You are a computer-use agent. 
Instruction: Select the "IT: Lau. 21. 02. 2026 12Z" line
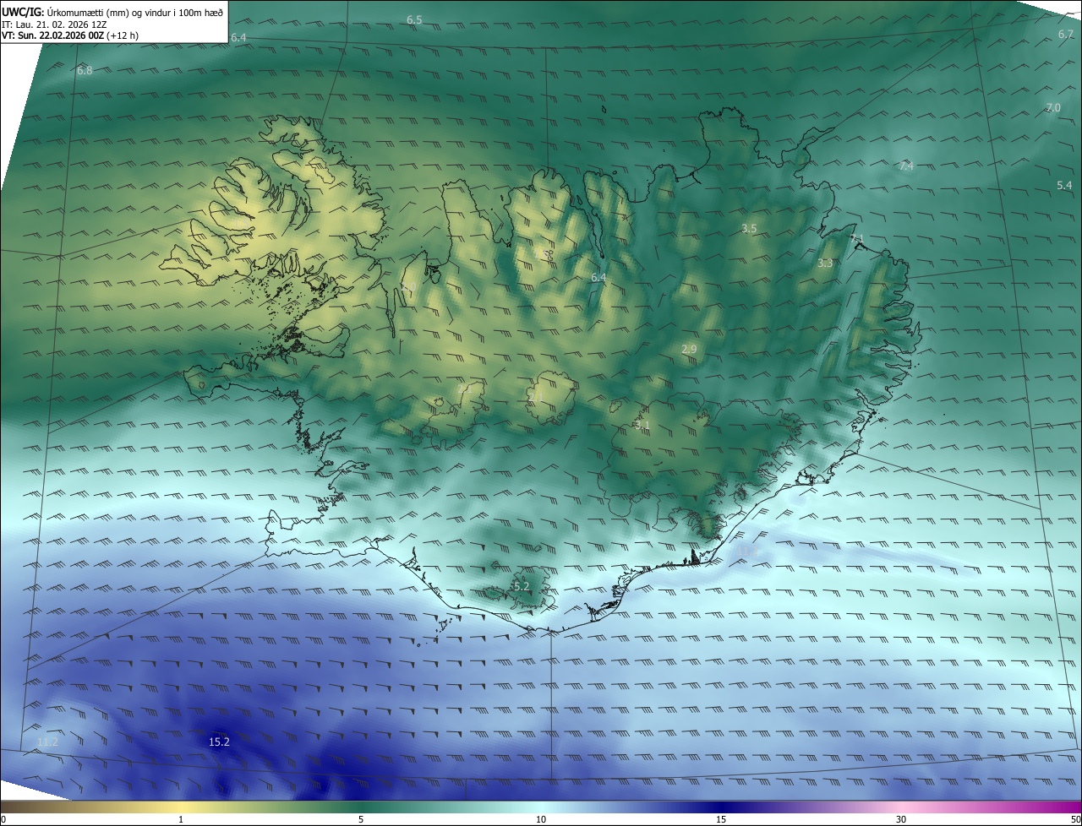[x=54, y=24]
